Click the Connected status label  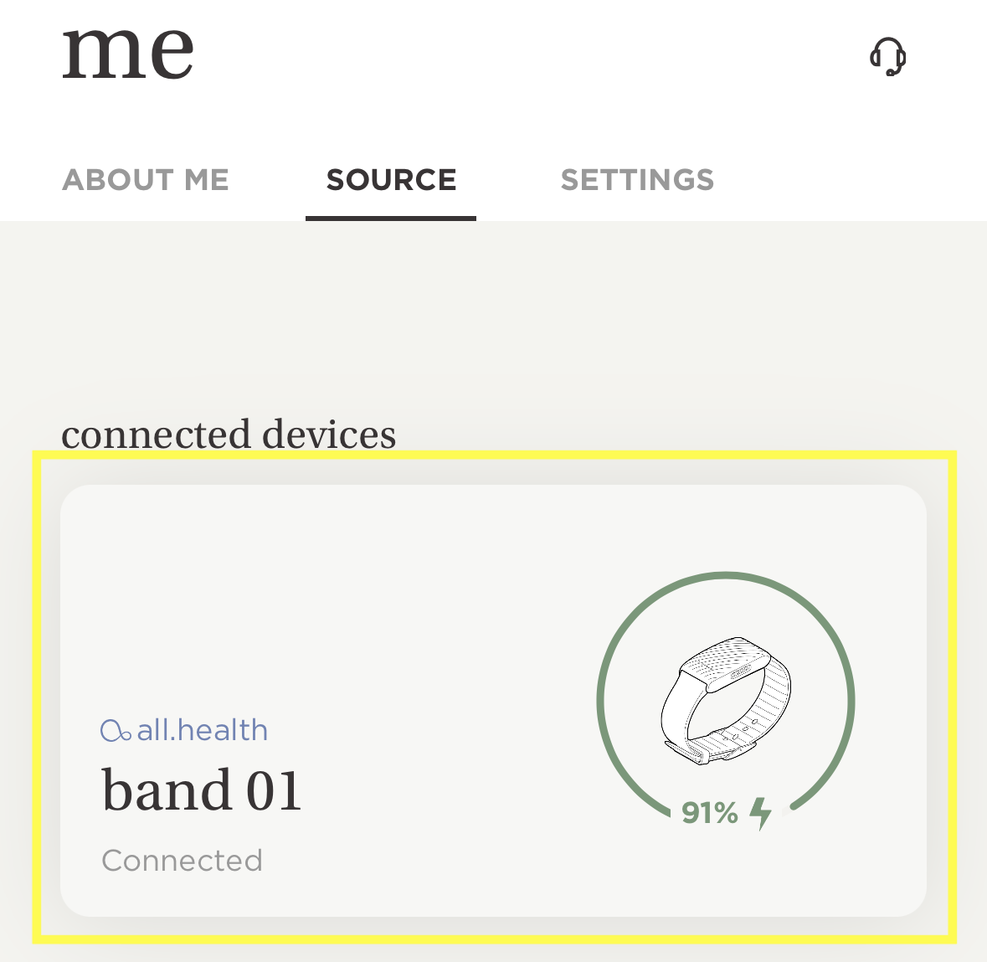[x=182, y=861]
